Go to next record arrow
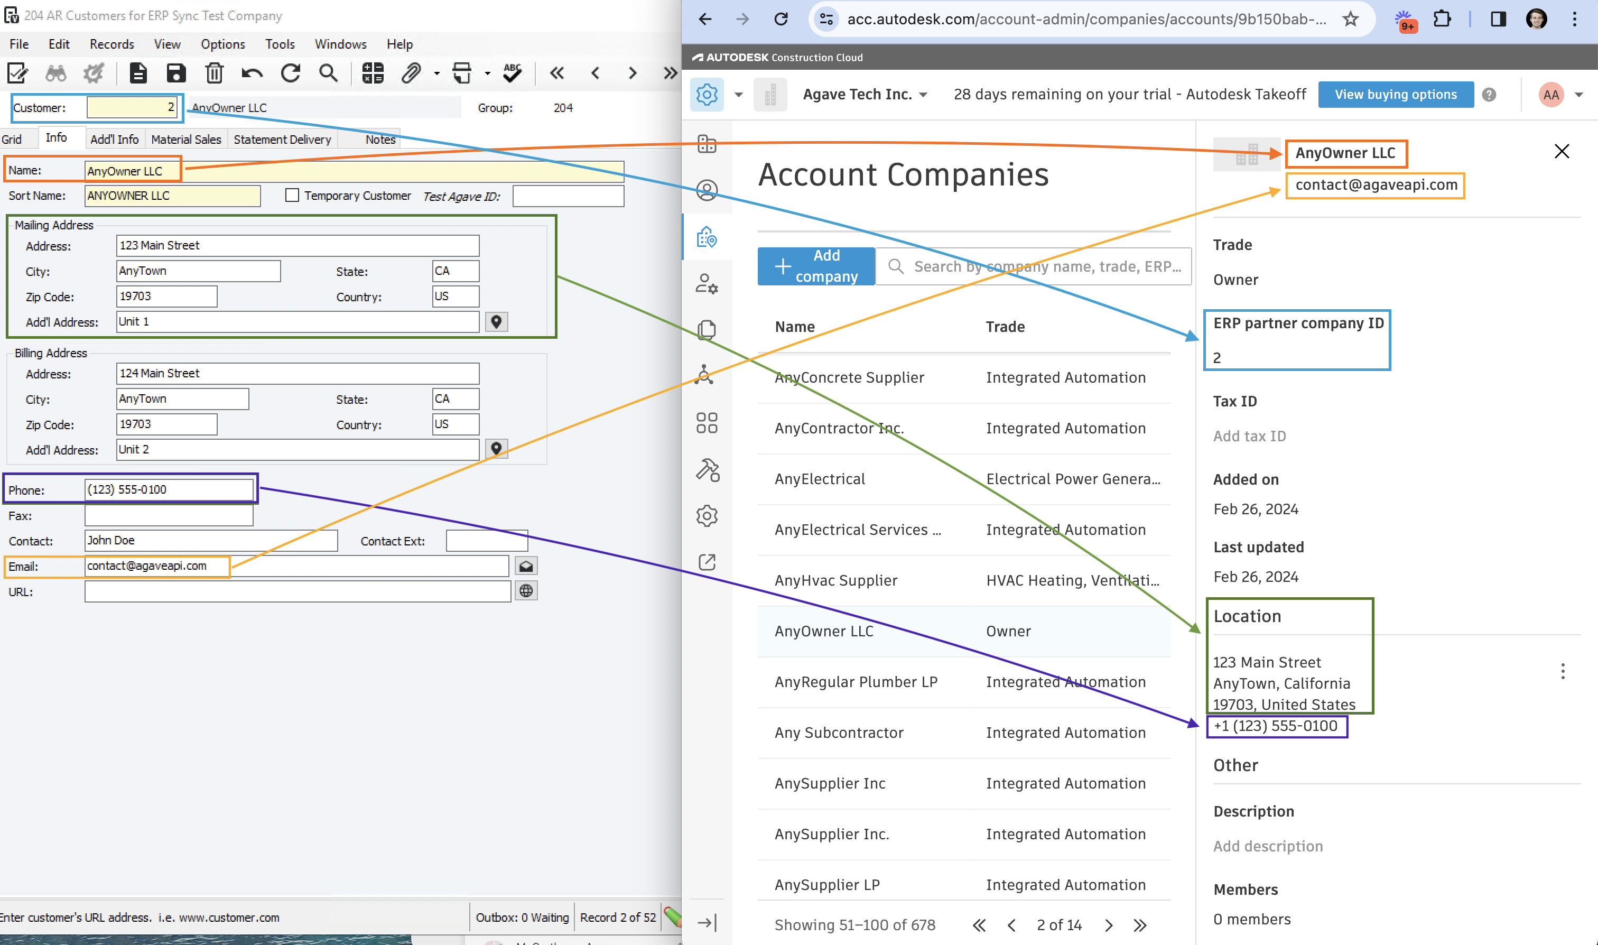Viewport: 1598px width, 945px height. pyautogui.click(x=632, y=72)
